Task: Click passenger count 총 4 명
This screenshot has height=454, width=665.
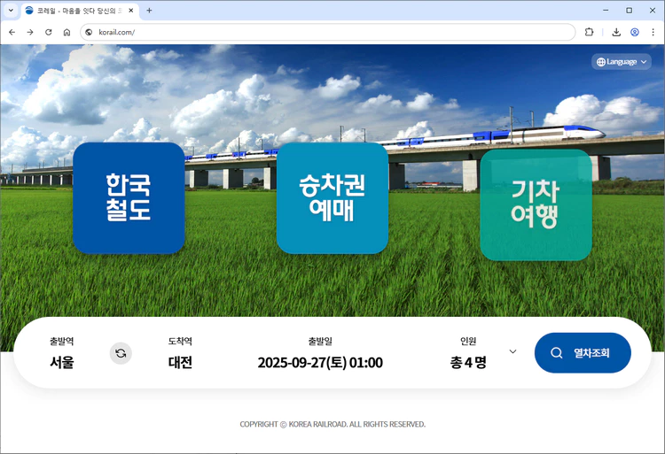Action: tap(468, 363)
